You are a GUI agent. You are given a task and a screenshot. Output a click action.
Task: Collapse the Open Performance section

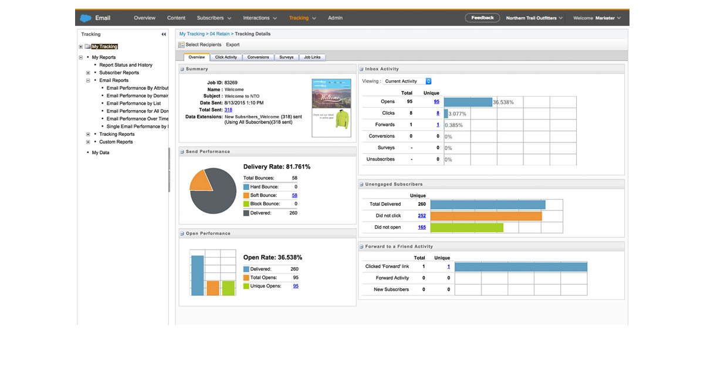tap(182, 234)
